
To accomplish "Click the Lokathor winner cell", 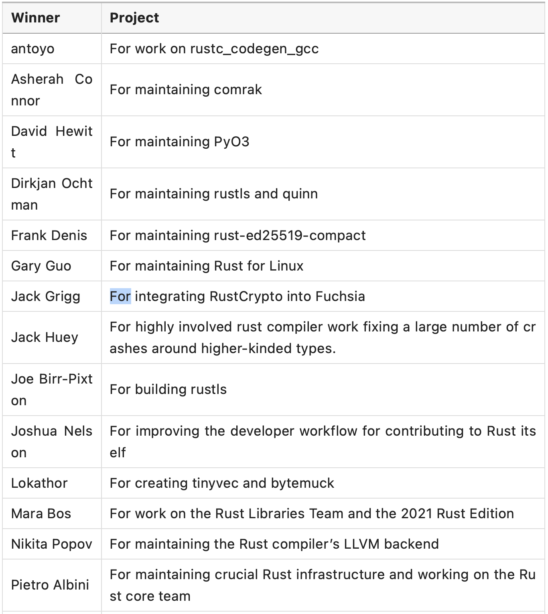I will 39,483.
